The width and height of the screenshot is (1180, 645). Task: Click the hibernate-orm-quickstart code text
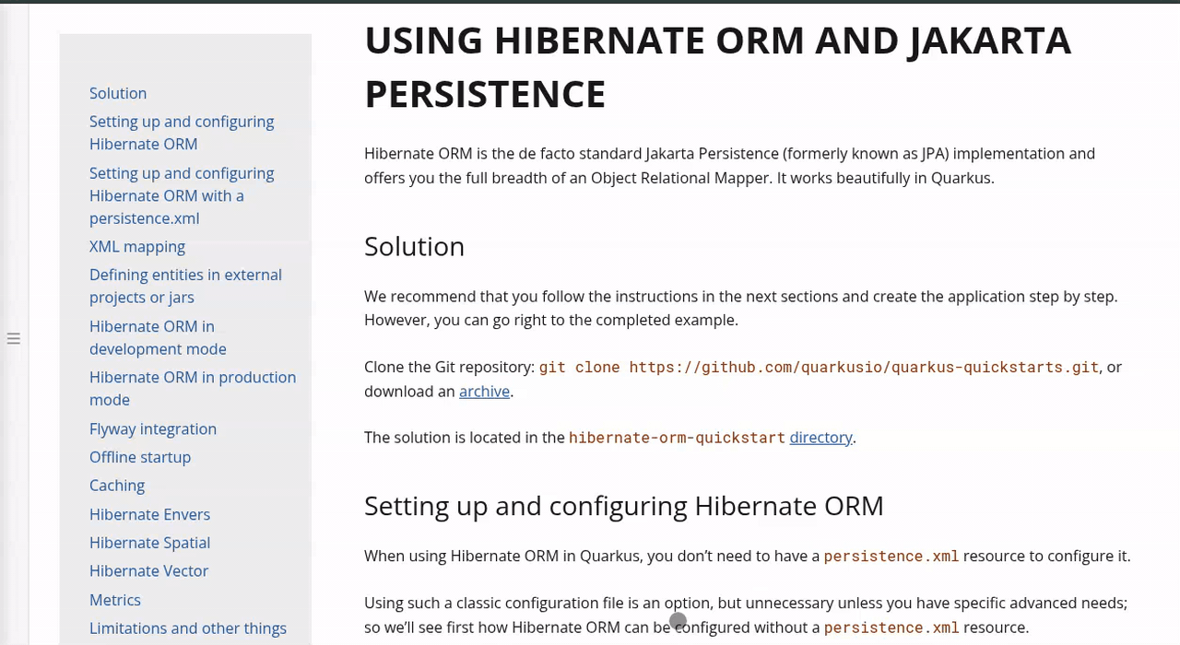677,438
